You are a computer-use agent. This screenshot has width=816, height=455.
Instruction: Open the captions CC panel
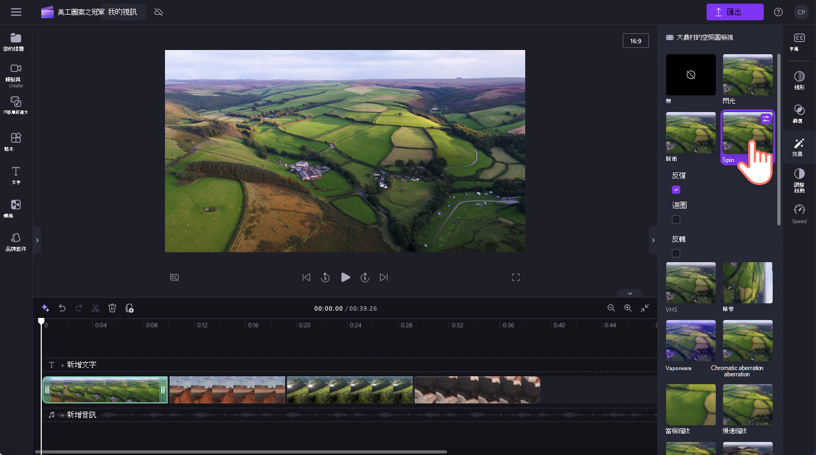point(799,42)
